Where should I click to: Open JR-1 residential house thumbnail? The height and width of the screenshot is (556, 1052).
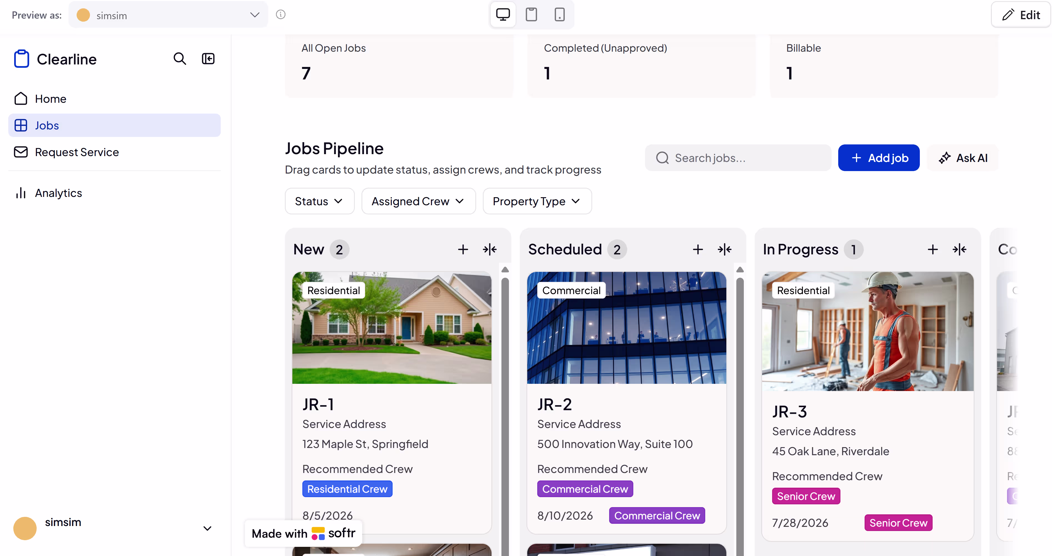tap(392, 328)
